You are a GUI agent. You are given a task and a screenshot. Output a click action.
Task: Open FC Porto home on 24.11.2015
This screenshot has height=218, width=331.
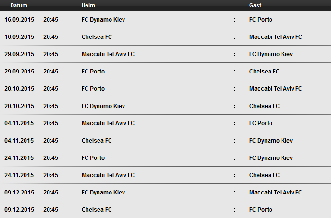pyautogui.click(x=93, y=158)
